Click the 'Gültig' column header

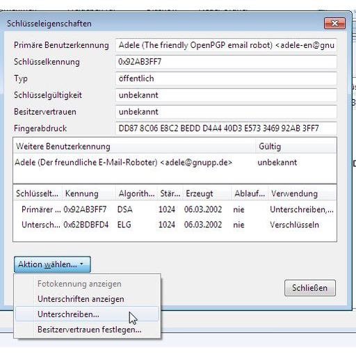point(296,147)
